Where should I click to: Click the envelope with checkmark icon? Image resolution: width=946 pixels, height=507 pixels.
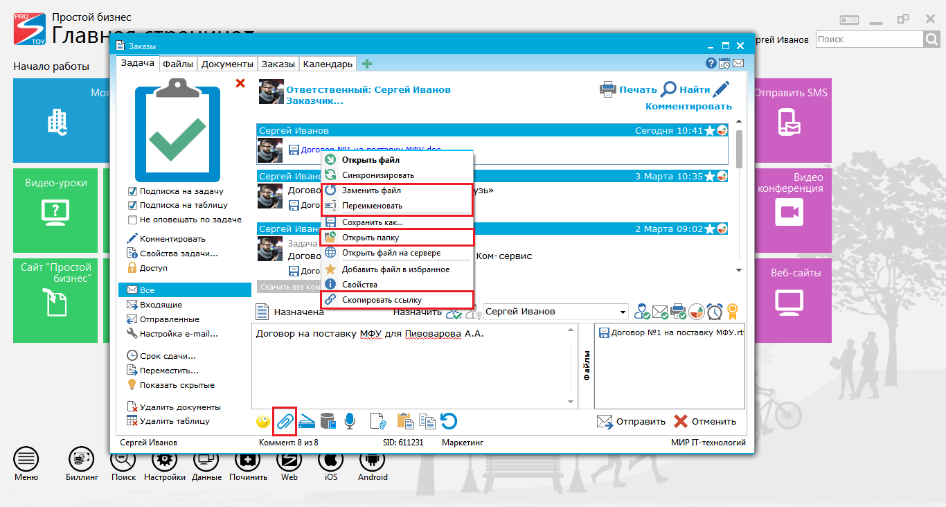pyautogui.click(x=661, y=312)
